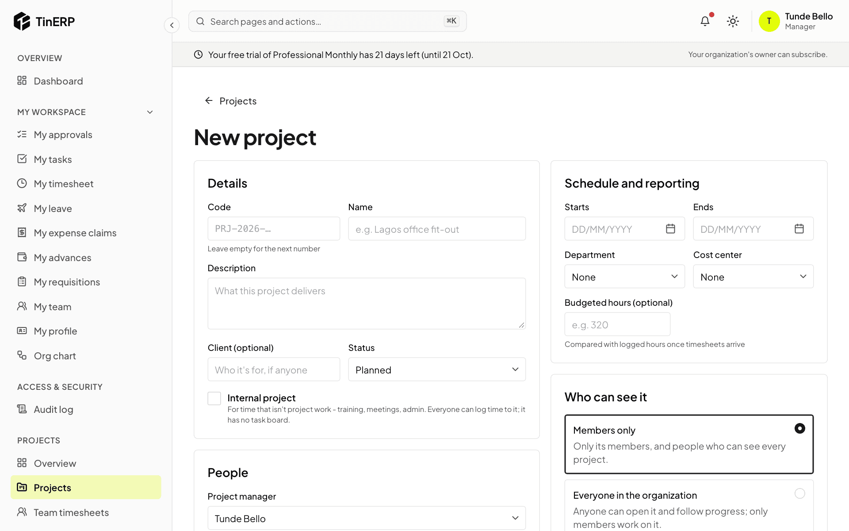Click the Ends date field
The image size is (849, 531).
[753, 229]
